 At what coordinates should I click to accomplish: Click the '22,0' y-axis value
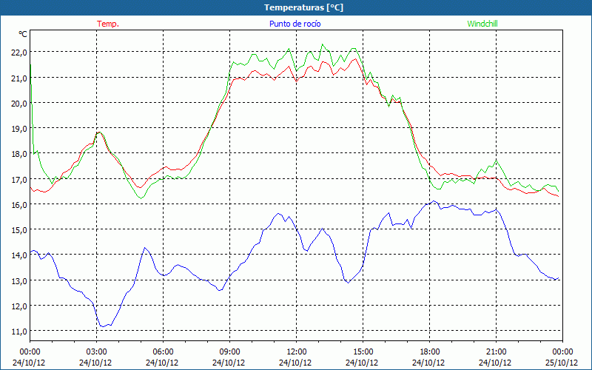tap(19, 52)
